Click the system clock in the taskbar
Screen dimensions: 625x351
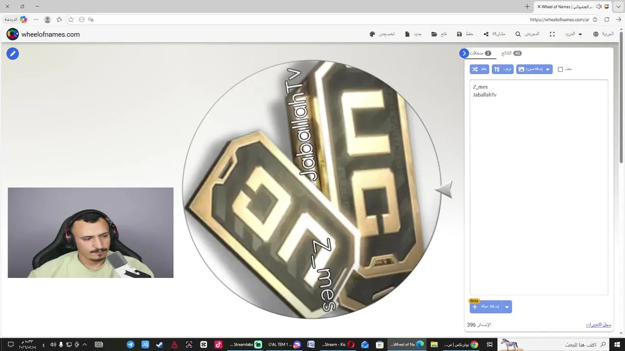(27, 345)
